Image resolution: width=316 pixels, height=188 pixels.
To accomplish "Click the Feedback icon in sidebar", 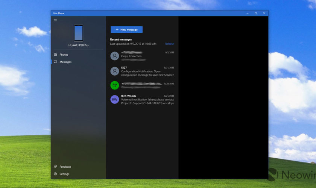I will click(55, 167).
